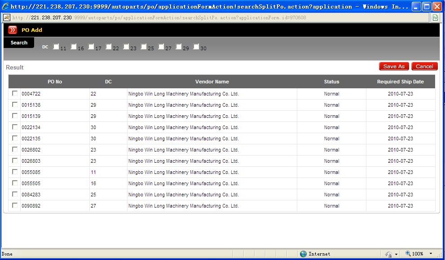Click the zoom magnifier icon in status bar

pyautogui.click(x=408, y=254)
